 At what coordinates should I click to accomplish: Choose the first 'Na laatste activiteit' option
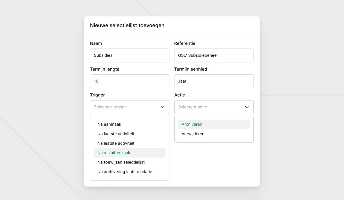point(116,134)
